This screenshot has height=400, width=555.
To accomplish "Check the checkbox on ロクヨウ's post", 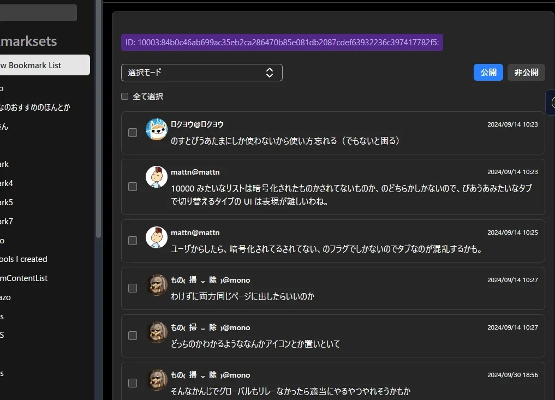I will click(x=132, y=132).
